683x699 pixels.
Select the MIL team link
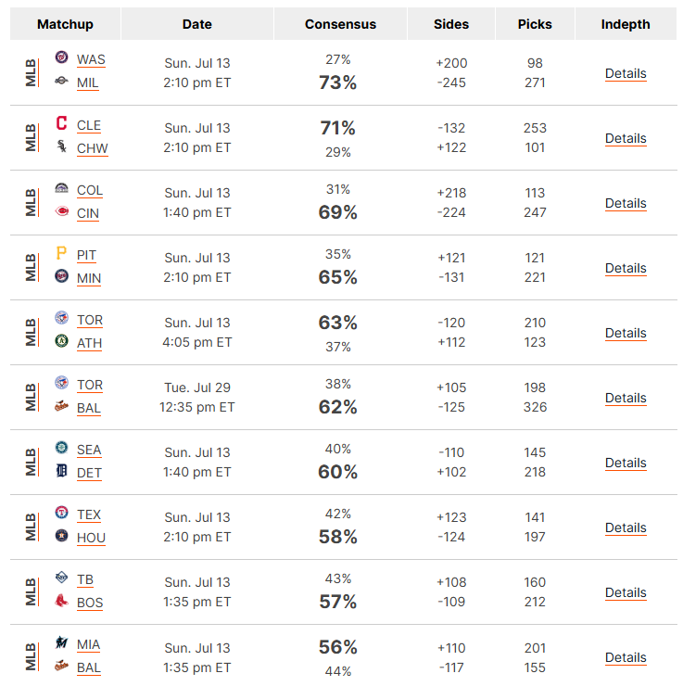(88, 83)
